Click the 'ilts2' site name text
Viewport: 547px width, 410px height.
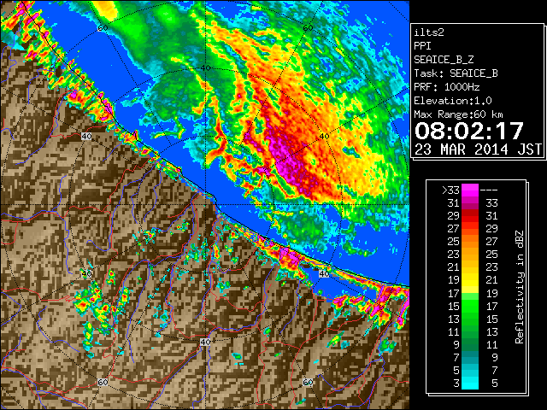click(x=429, y=32)
